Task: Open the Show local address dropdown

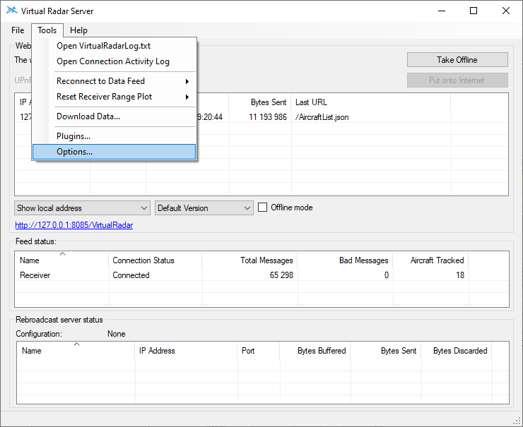Action: tap(82, 208)
